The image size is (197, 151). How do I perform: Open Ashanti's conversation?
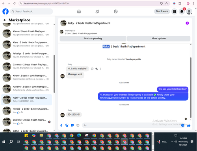coord(26,88)
